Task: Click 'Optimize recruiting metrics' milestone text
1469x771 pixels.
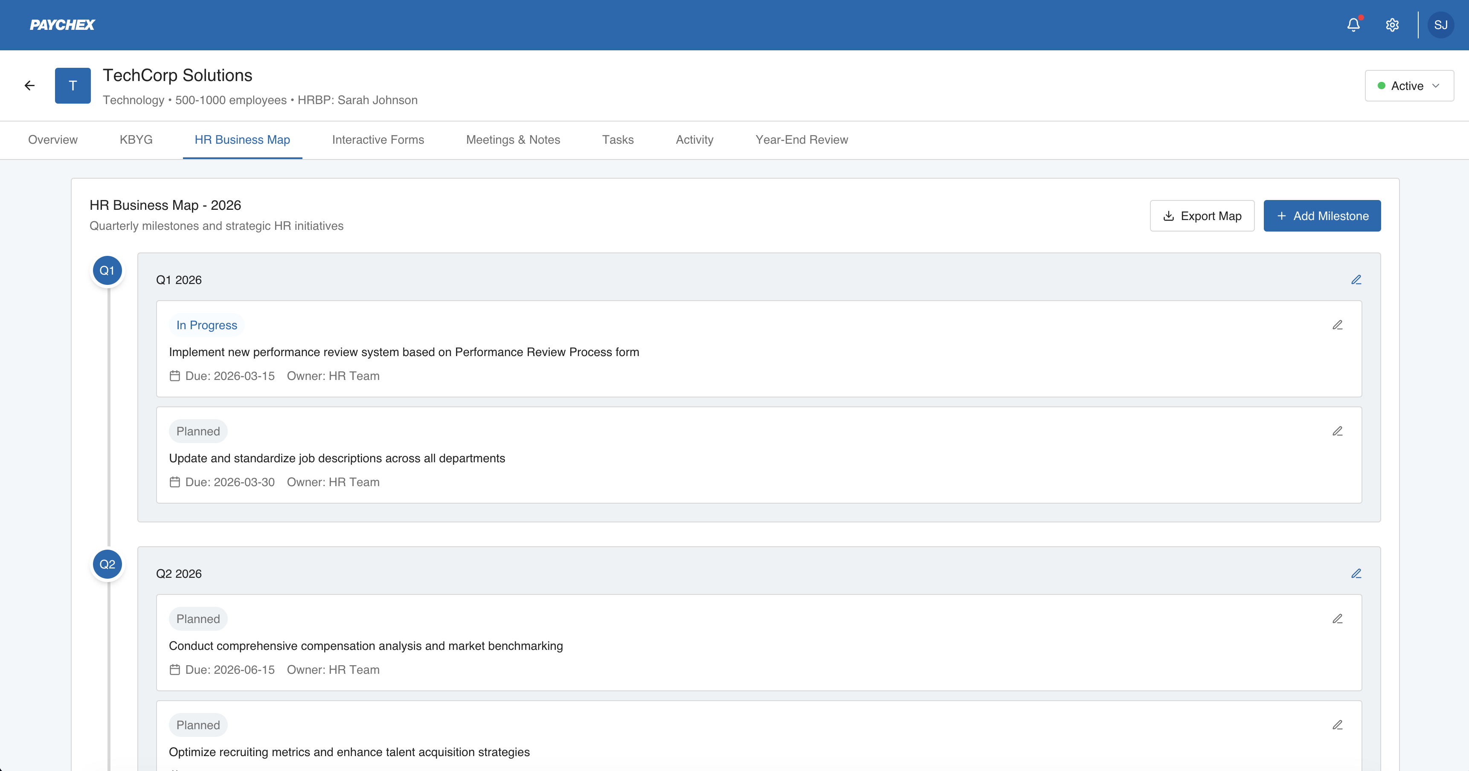Action: click(x=349, y=752)
